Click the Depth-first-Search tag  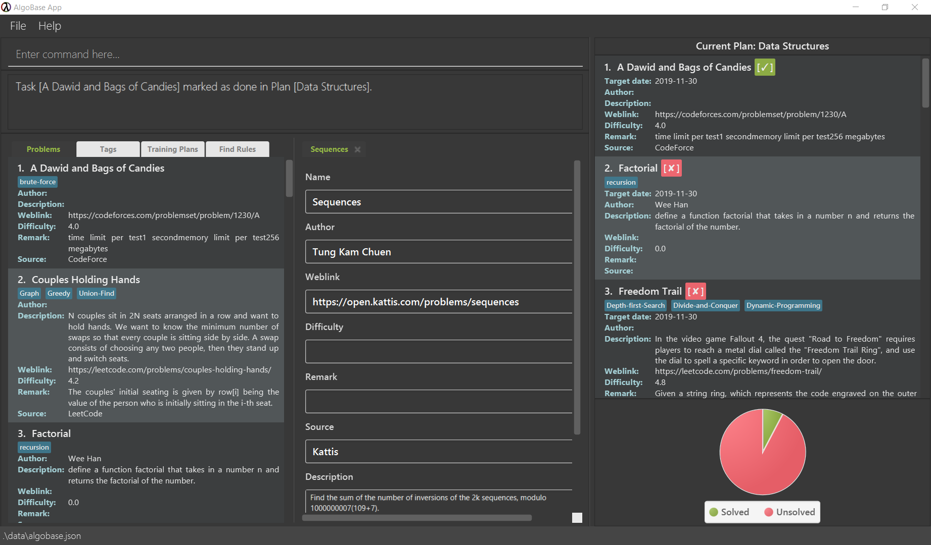pyautogui.click(x=636, y=305)
